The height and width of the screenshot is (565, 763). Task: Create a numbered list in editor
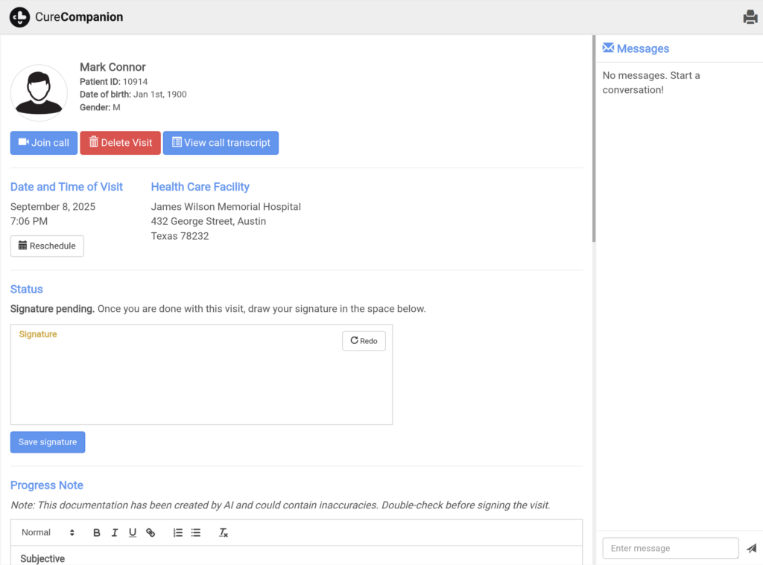tap(178, 533)
